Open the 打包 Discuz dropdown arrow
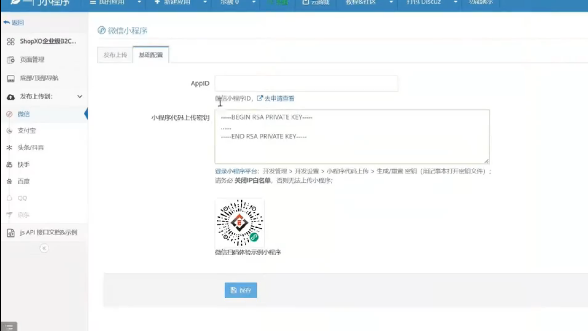588x331 pixels. tap(456, 2)
